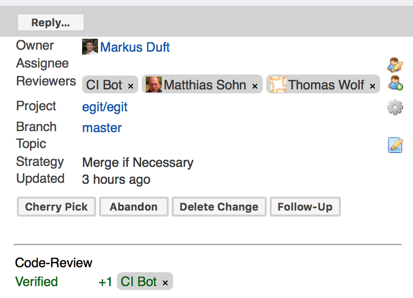Screen dimensions: 413x298
Task: Click the Cherry Pick button
Action: (x=56, y=207)
